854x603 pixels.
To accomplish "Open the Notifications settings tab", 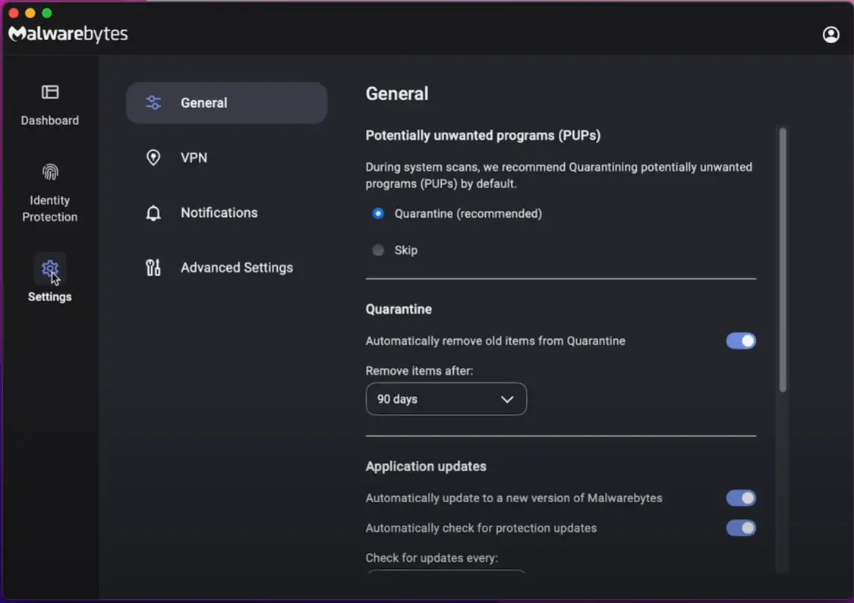I will coord(219,213).
